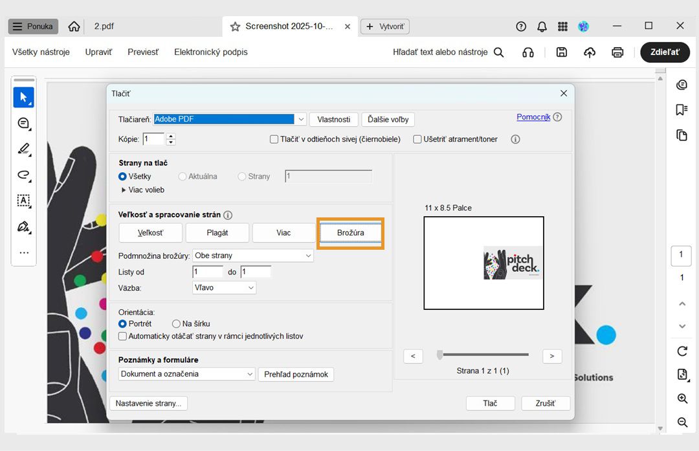Open the Tlačiareň Adobe PDF dropdown

230,120
